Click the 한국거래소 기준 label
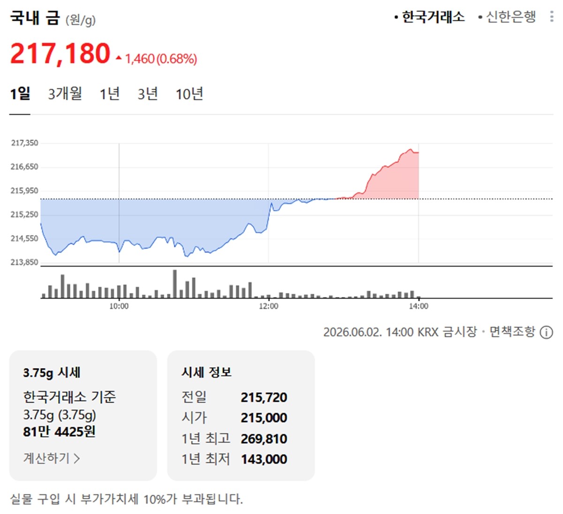563x514 pixels. click(x=69, y=397)
